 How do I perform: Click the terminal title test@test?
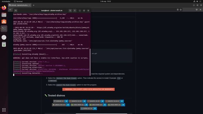click(52, 10)
